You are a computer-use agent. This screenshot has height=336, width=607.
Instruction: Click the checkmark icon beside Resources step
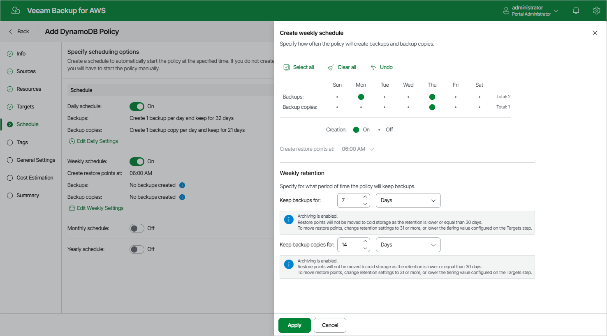click(x=10, y=89)
